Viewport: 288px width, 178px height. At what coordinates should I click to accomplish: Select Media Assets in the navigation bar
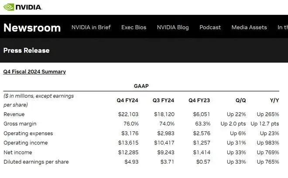pos(249,27)
